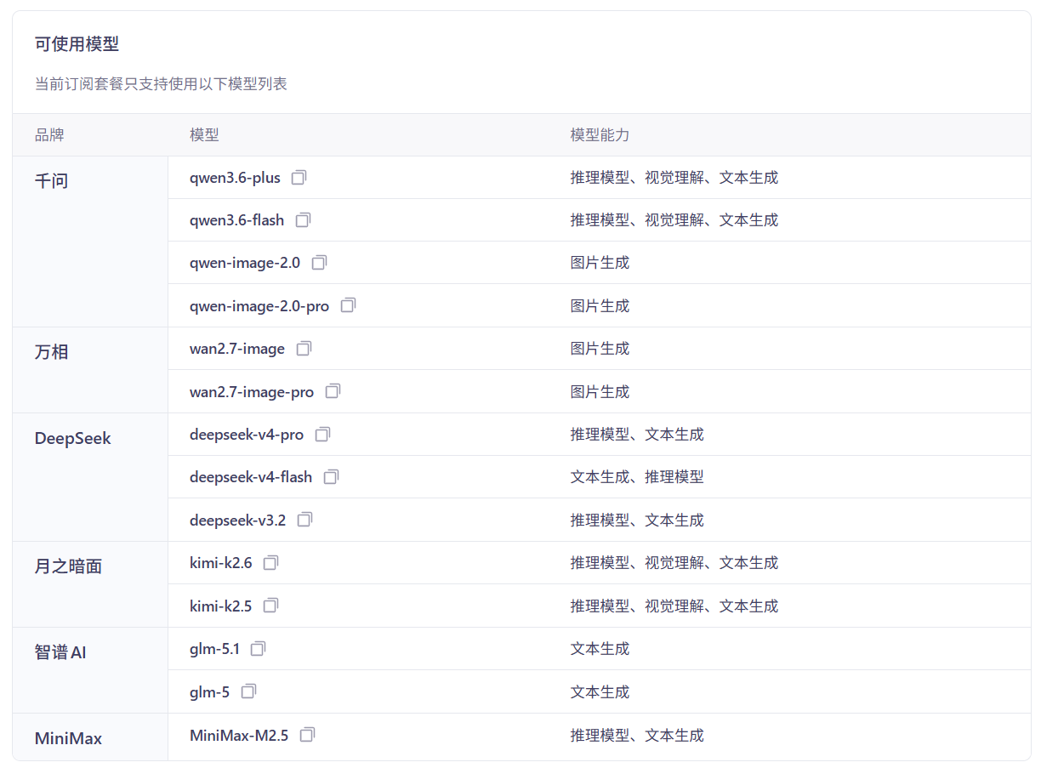Click the glm-5.1 model text

[214, 649]
